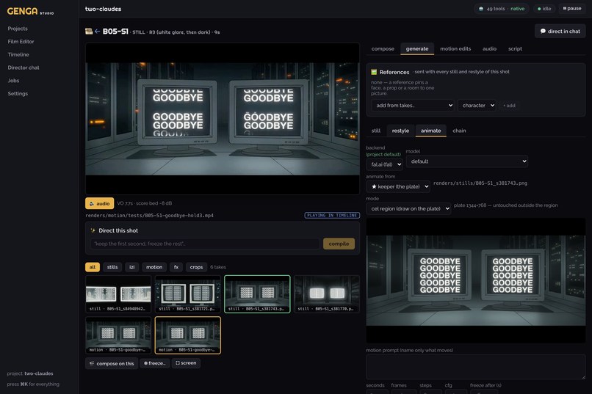Open the 'add from takes..' dropdown
The width and height of the screenshot is (592, 394).
pyautogui.click(x=413, y=105)
